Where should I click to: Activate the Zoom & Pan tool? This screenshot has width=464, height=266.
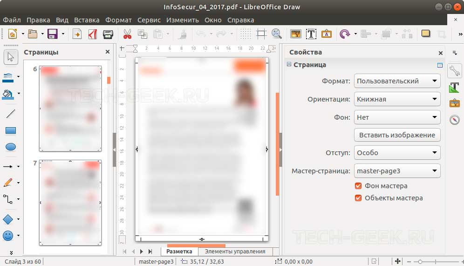(x=276, y=34)
